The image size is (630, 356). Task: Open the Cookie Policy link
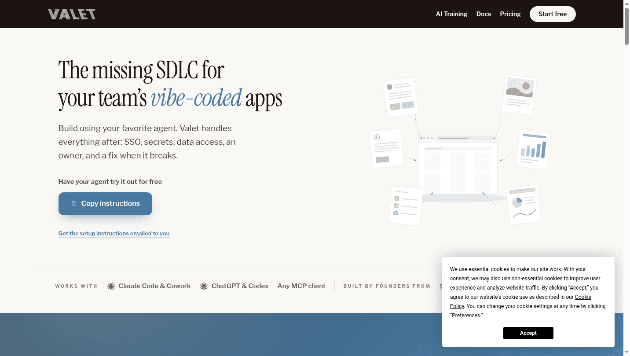point(521,301)
